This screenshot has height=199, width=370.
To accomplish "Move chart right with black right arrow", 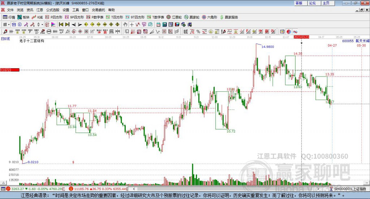I will [80, 25].
